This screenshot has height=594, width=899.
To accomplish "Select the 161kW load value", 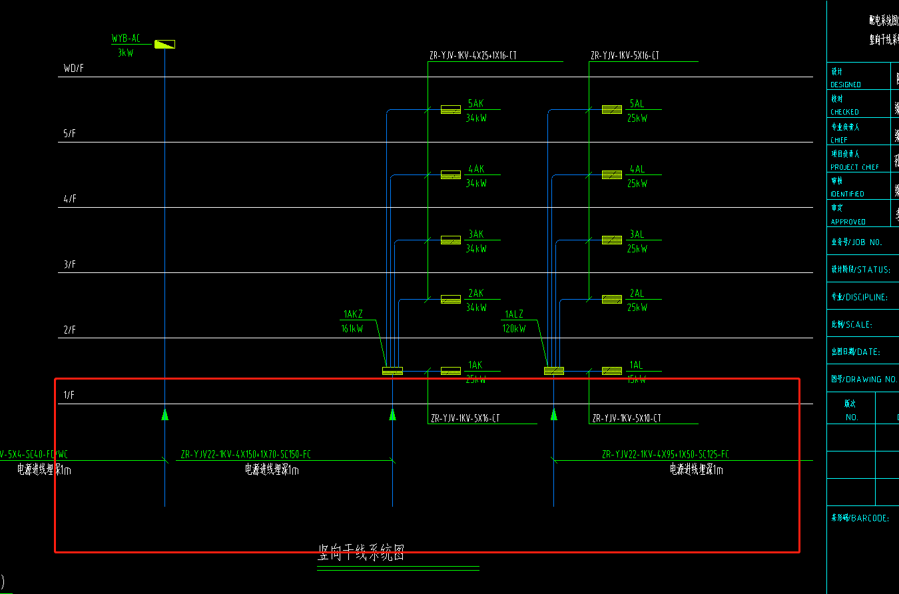I will tap(352, 329).
